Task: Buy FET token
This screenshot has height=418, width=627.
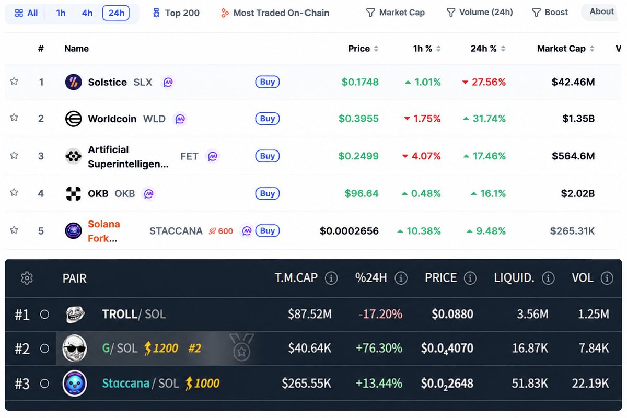Action: tap(267, 156)
